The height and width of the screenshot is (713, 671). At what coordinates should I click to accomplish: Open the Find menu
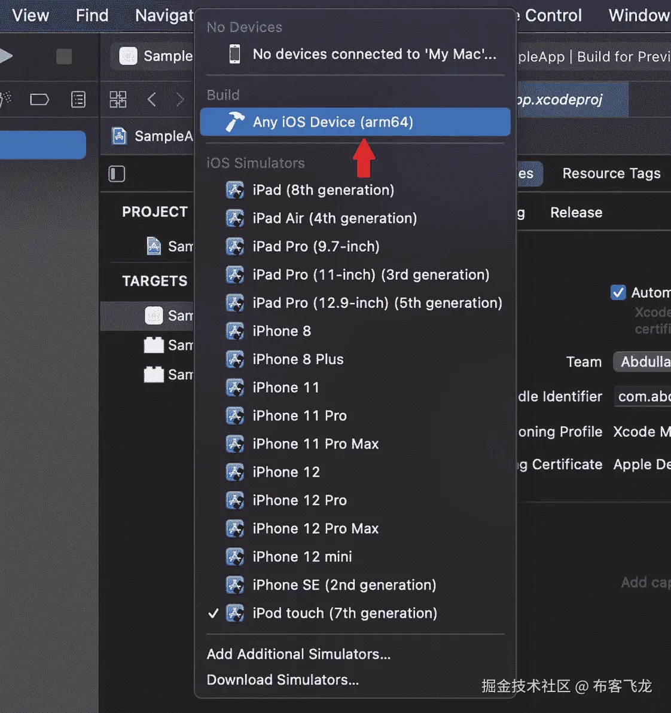click(92, 16)
